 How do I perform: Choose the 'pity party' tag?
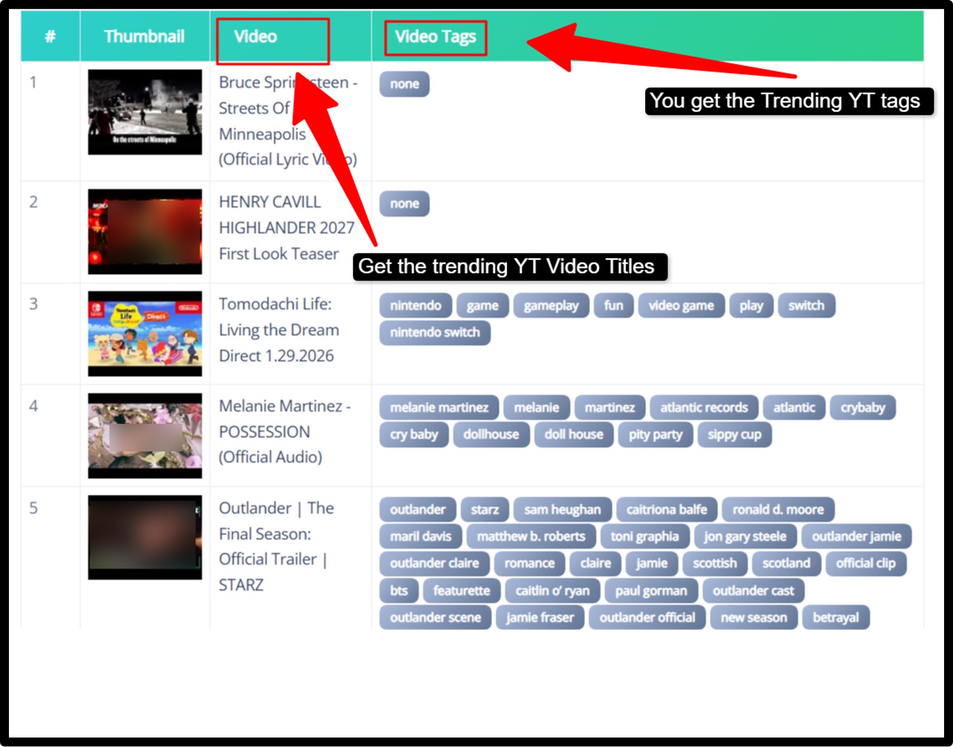[655, 435]
